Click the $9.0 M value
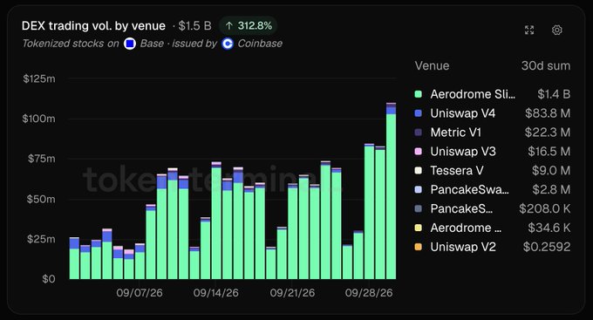 pos(551,171)
